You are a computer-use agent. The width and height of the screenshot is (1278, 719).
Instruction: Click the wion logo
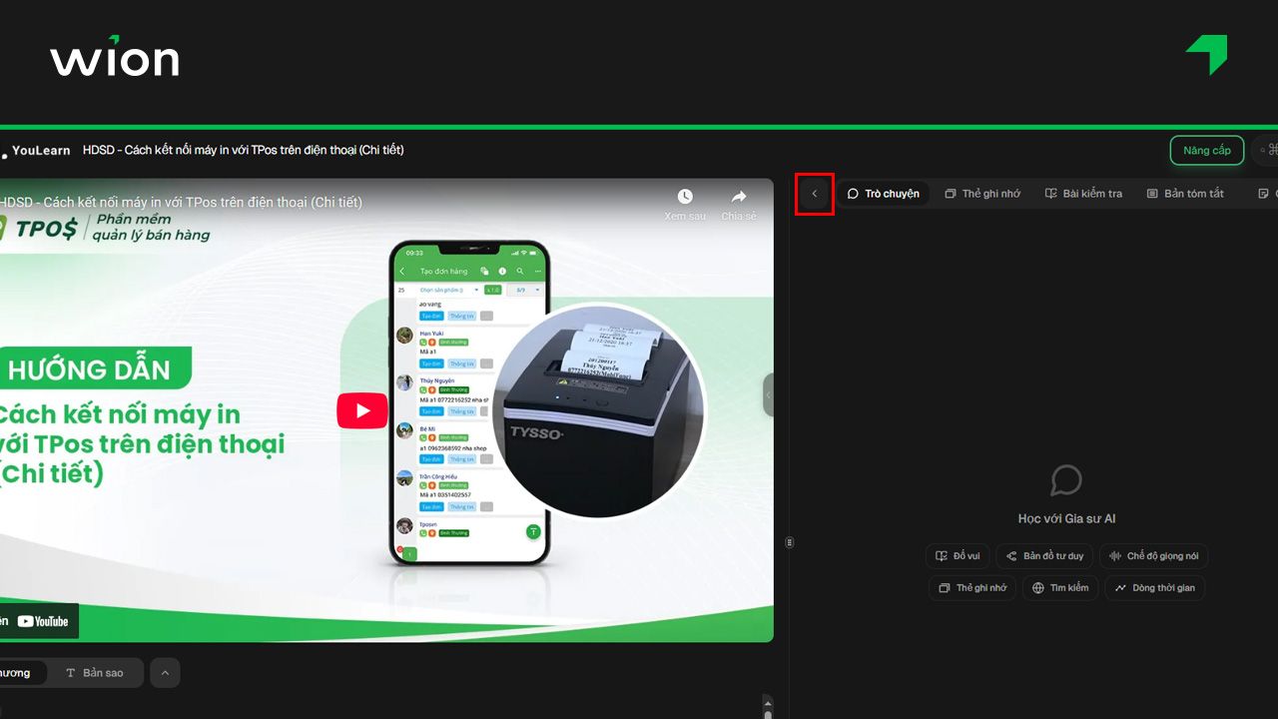click(x=114, y=59)
